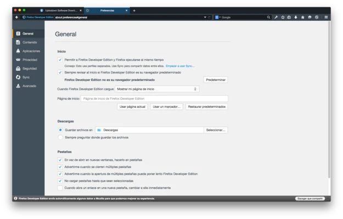This screenshot has height=219, width=343.
Task: Open the Avanzado preferences section
Action: point(29,86)
